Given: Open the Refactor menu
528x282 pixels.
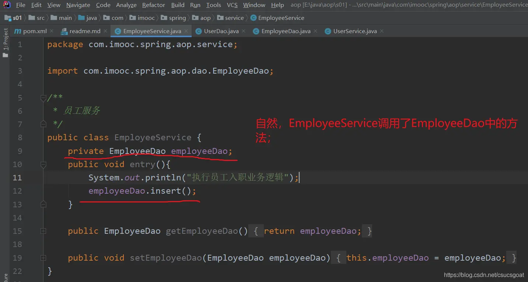Looking at the screenshot, I should (154, 5).
